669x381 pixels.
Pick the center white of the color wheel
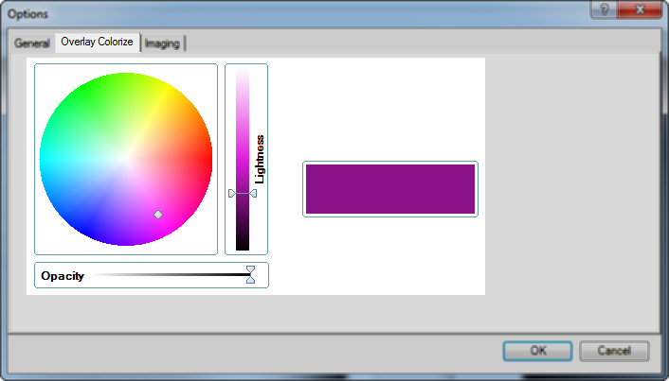[126, 159]
